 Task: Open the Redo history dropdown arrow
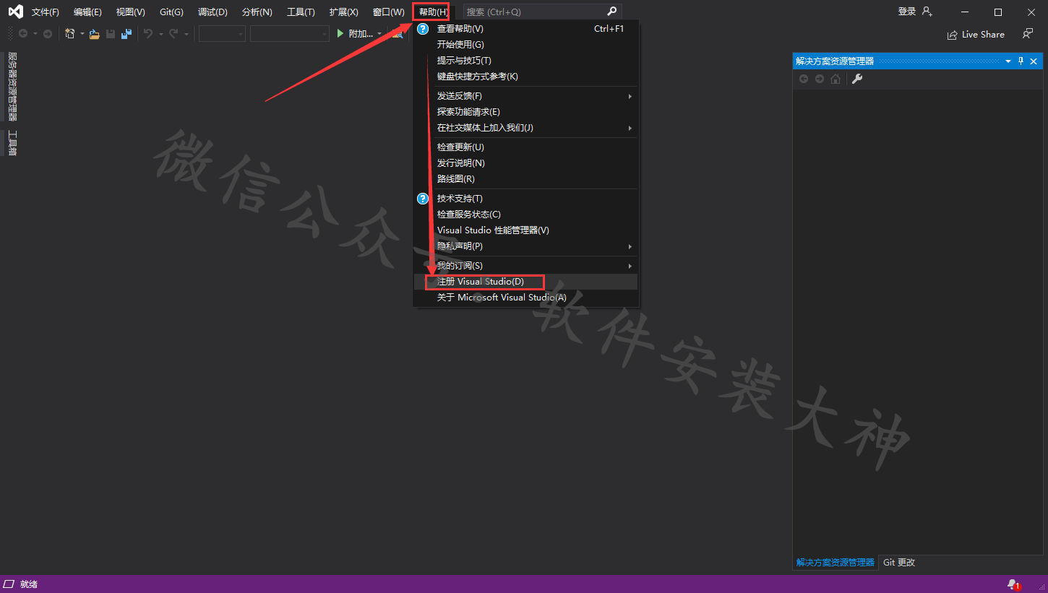click(186, 34)
